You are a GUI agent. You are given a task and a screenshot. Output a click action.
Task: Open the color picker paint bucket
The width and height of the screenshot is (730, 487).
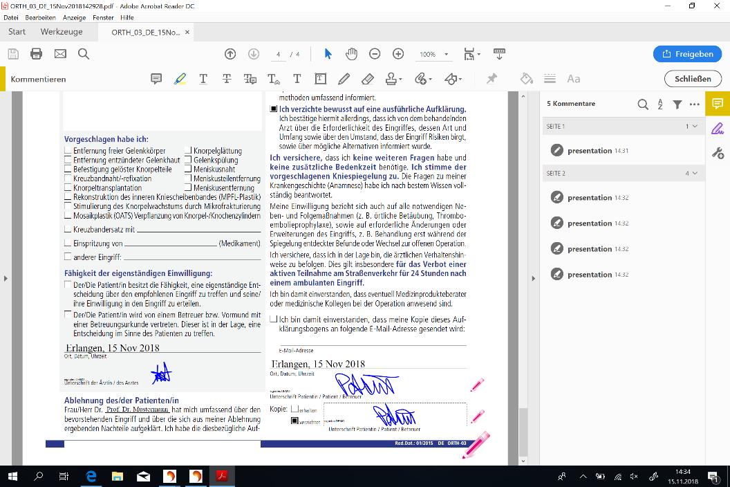tap(526, 79)
